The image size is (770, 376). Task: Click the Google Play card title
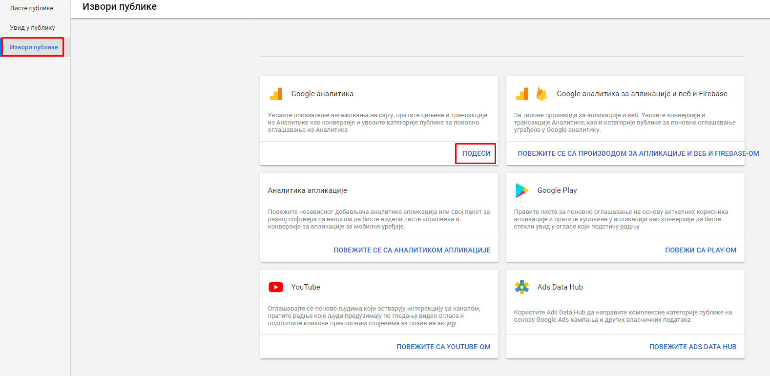pos(557,190)
